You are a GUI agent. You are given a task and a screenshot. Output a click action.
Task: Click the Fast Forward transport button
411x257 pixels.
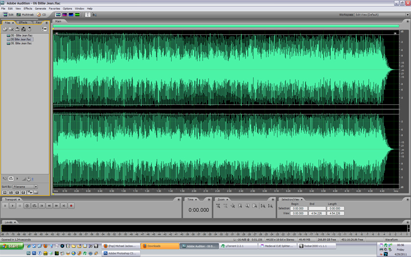tap(56, 206)
